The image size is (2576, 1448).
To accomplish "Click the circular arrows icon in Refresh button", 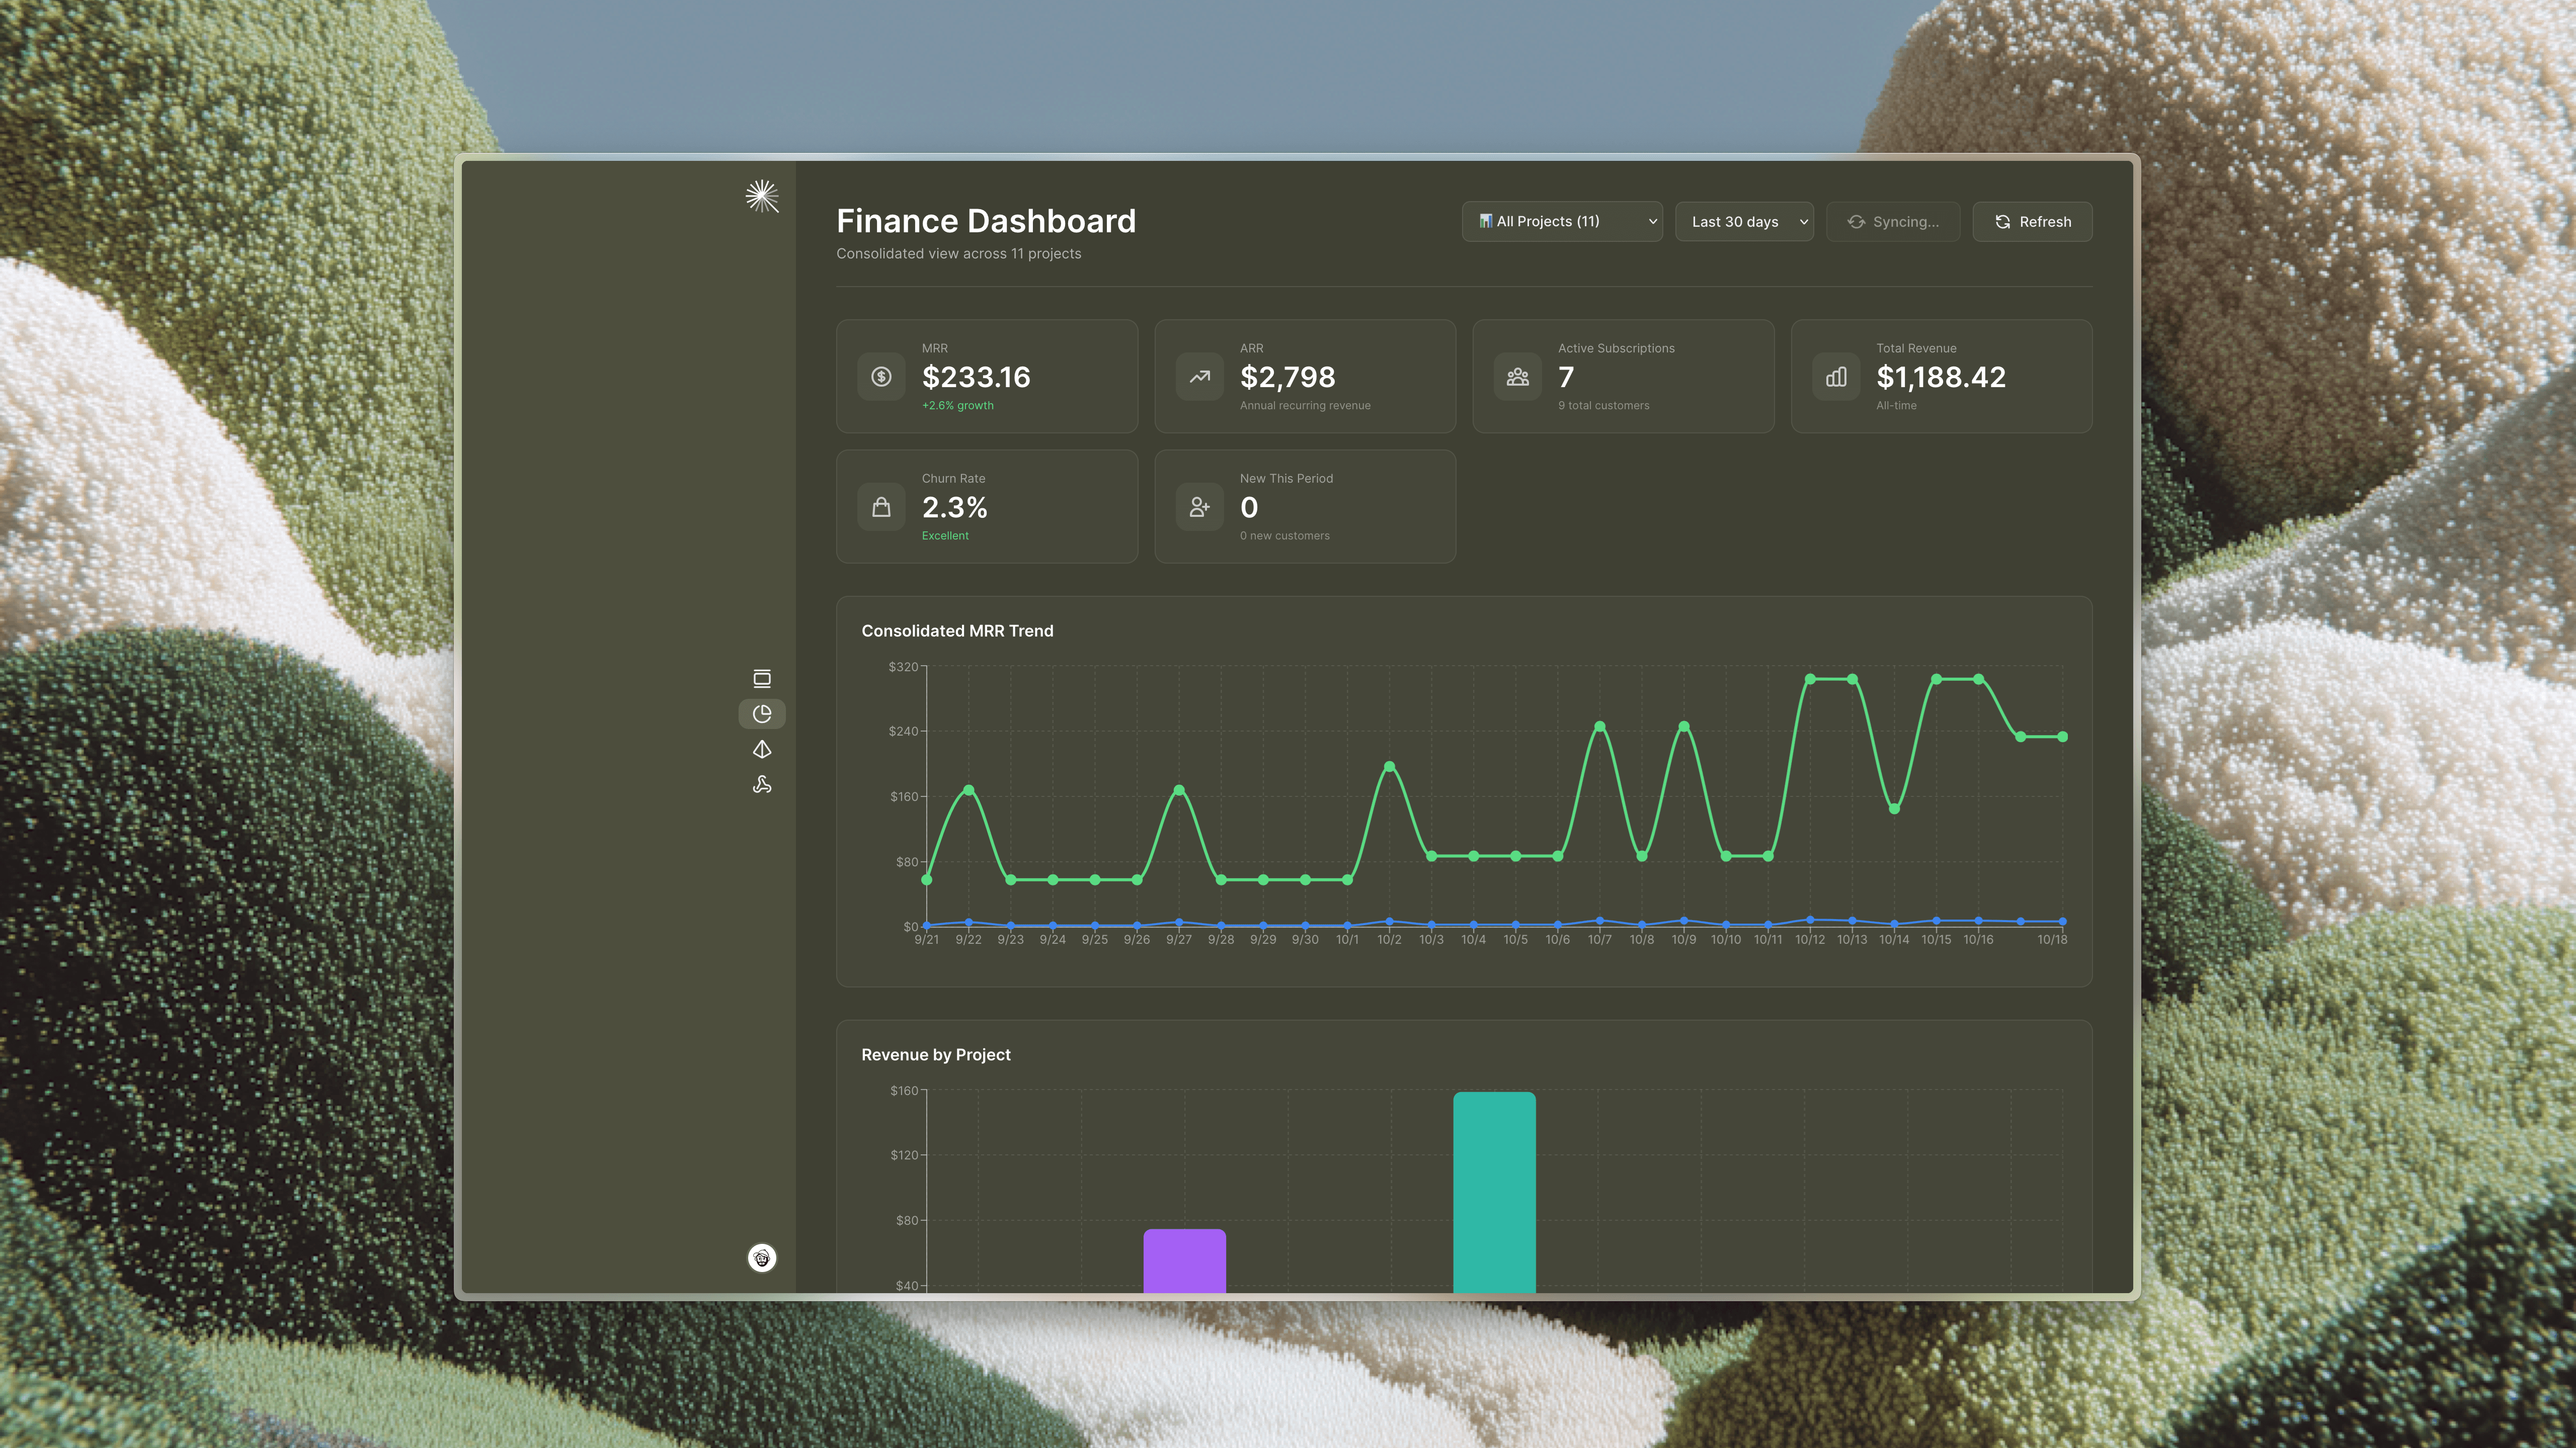I will tap(2003, 222).
